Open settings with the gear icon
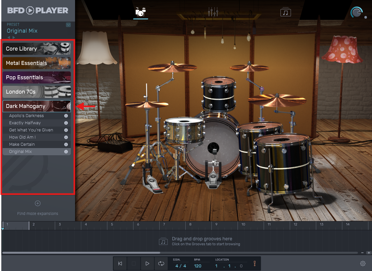The image size is (372, 271). point(363,263)
